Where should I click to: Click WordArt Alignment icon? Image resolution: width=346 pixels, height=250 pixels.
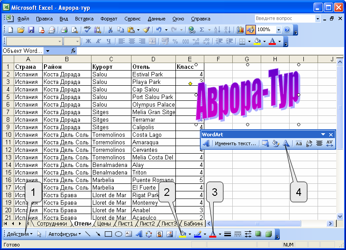pos(319,143)
